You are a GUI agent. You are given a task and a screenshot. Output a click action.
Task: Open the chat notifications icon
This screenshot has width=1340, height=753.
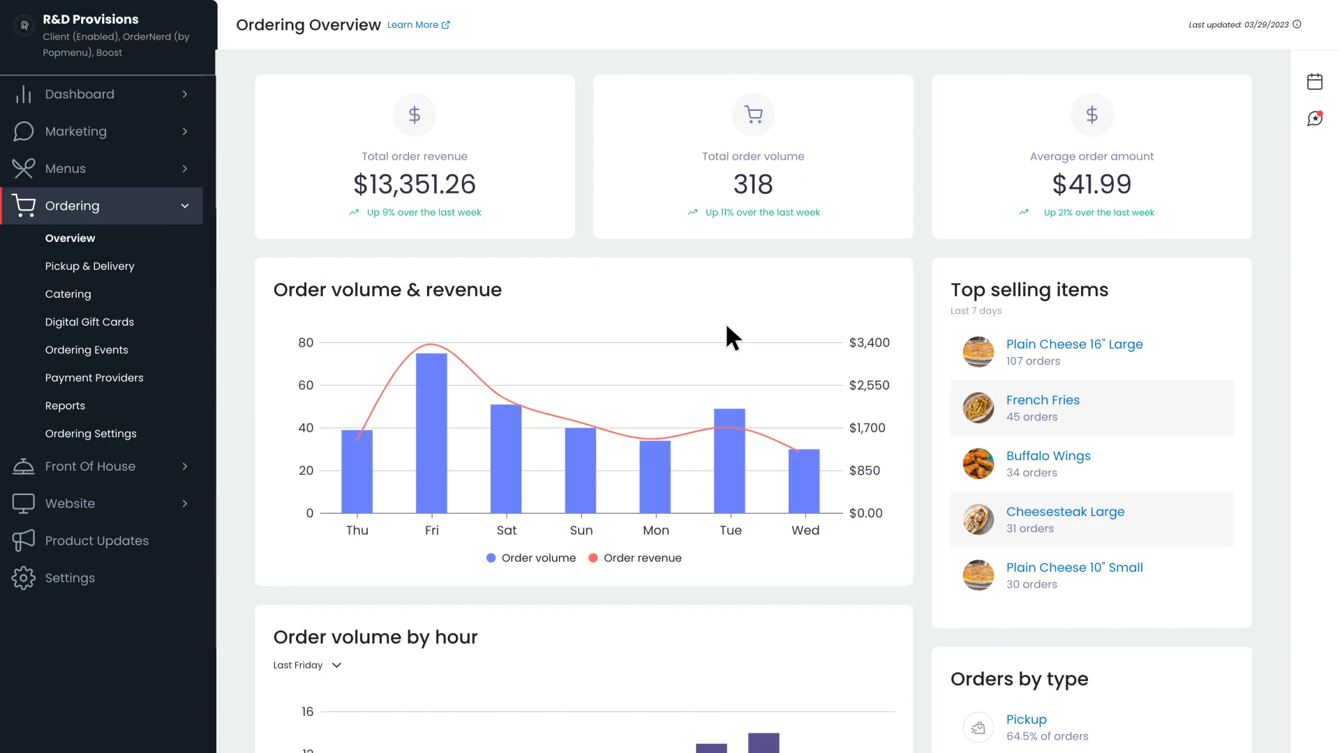coord(1315,119)
